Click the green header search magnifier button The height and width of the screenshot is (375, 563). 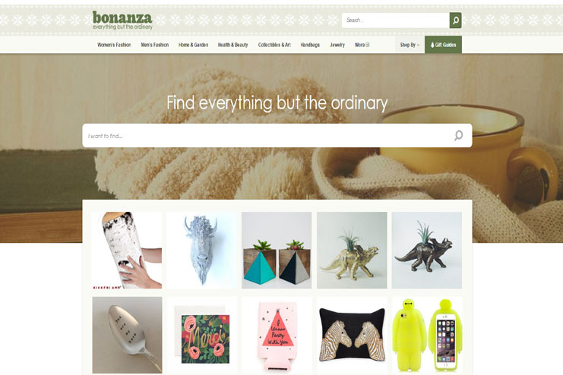[x=455, y=20]
